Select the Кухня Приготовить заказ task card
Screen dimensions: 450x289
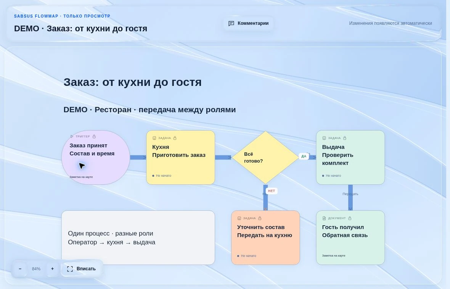pos(180,157)
